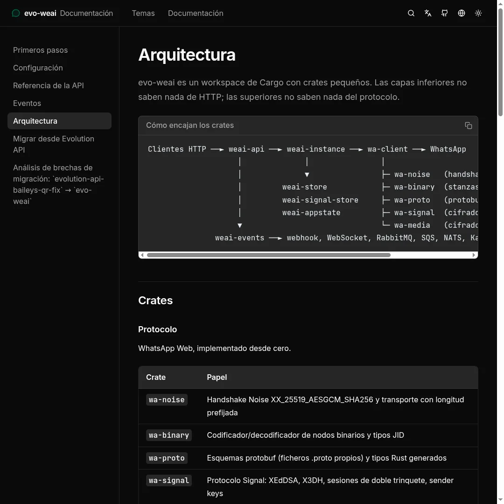Viewport: 504px width, 504px height.
Task: Open the GitHub repository icon
Action: 445,13
